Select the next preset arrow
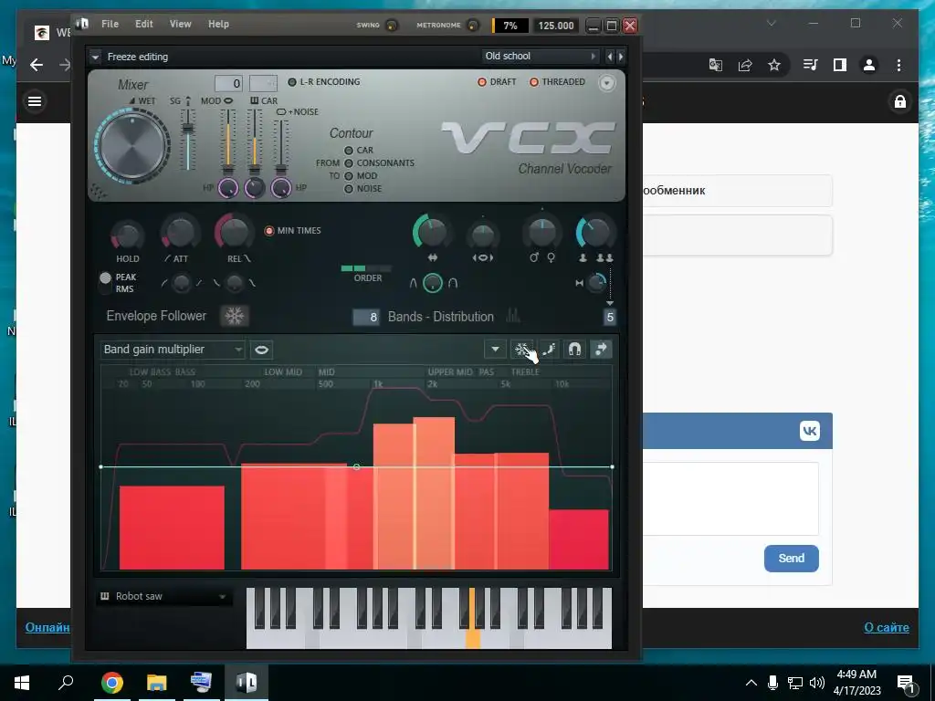 (621, 56)
